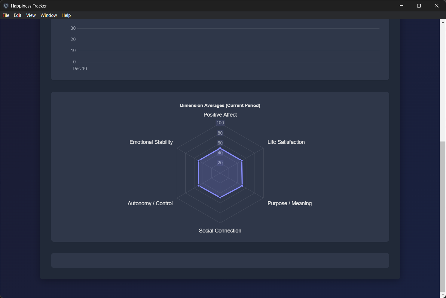Select the Autonomy / Control radar data point

tap(199, 186)
